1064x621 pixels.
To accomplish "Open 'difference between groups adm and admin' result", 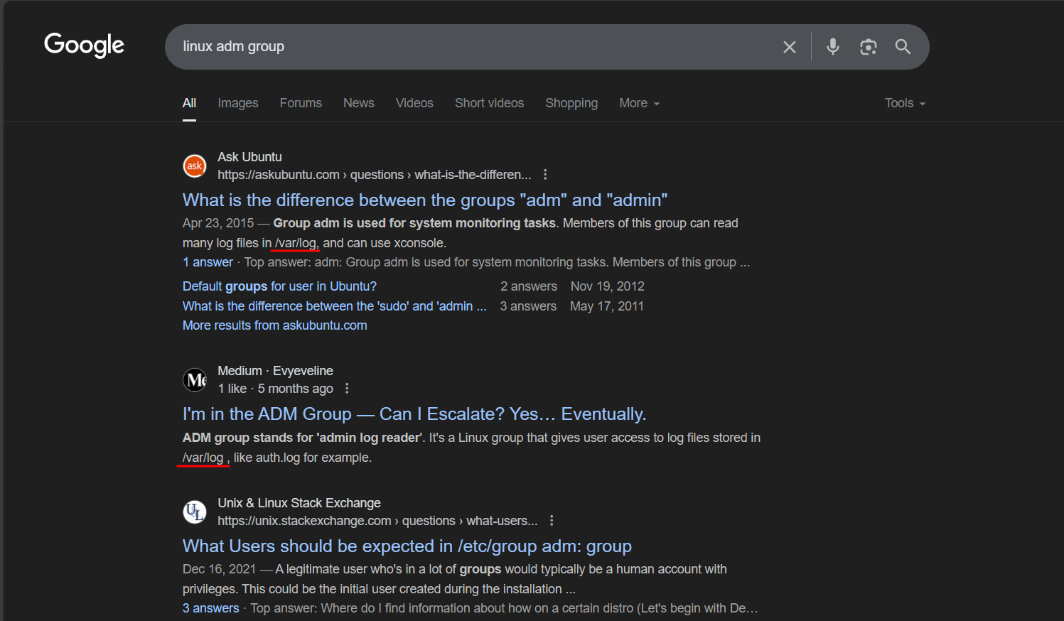I will pyautogui.click(x=424, y=200).
